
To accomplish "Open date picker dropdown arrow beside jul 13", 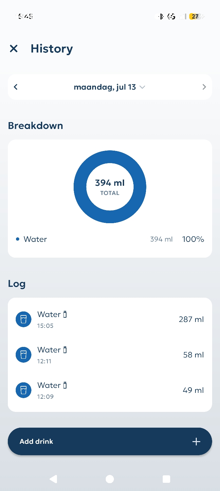I will point(142,87).
